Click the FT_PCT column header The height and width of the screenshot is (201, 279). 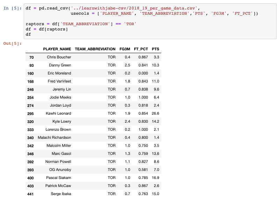click(141, 49)
